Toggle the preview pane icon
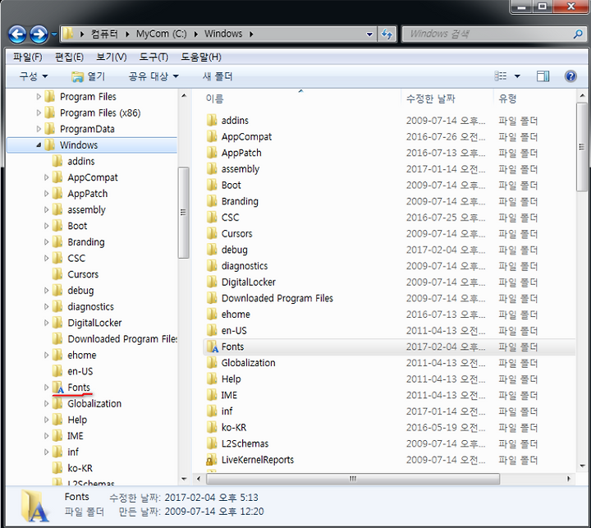 pos(543,76)
